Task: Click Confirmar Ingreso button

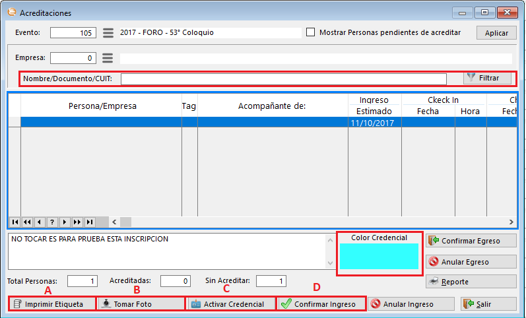Action: click(x=320, y=304)
